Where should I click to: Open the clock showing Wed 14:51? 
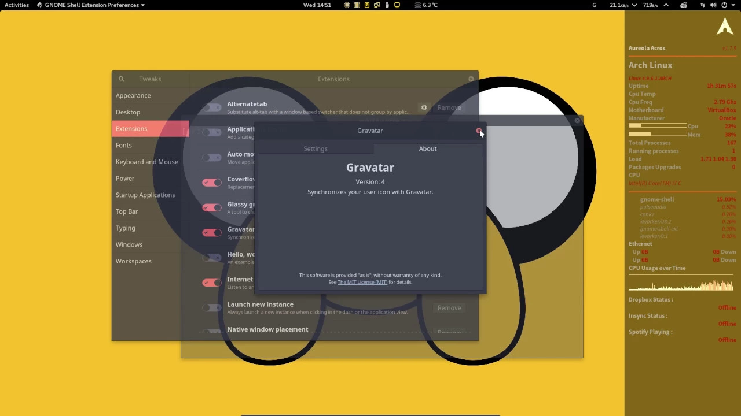pos(317,5)
